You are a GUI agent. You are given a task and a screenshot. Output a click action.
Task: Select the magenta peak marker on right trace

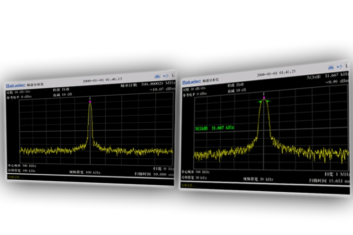point(264,98)
